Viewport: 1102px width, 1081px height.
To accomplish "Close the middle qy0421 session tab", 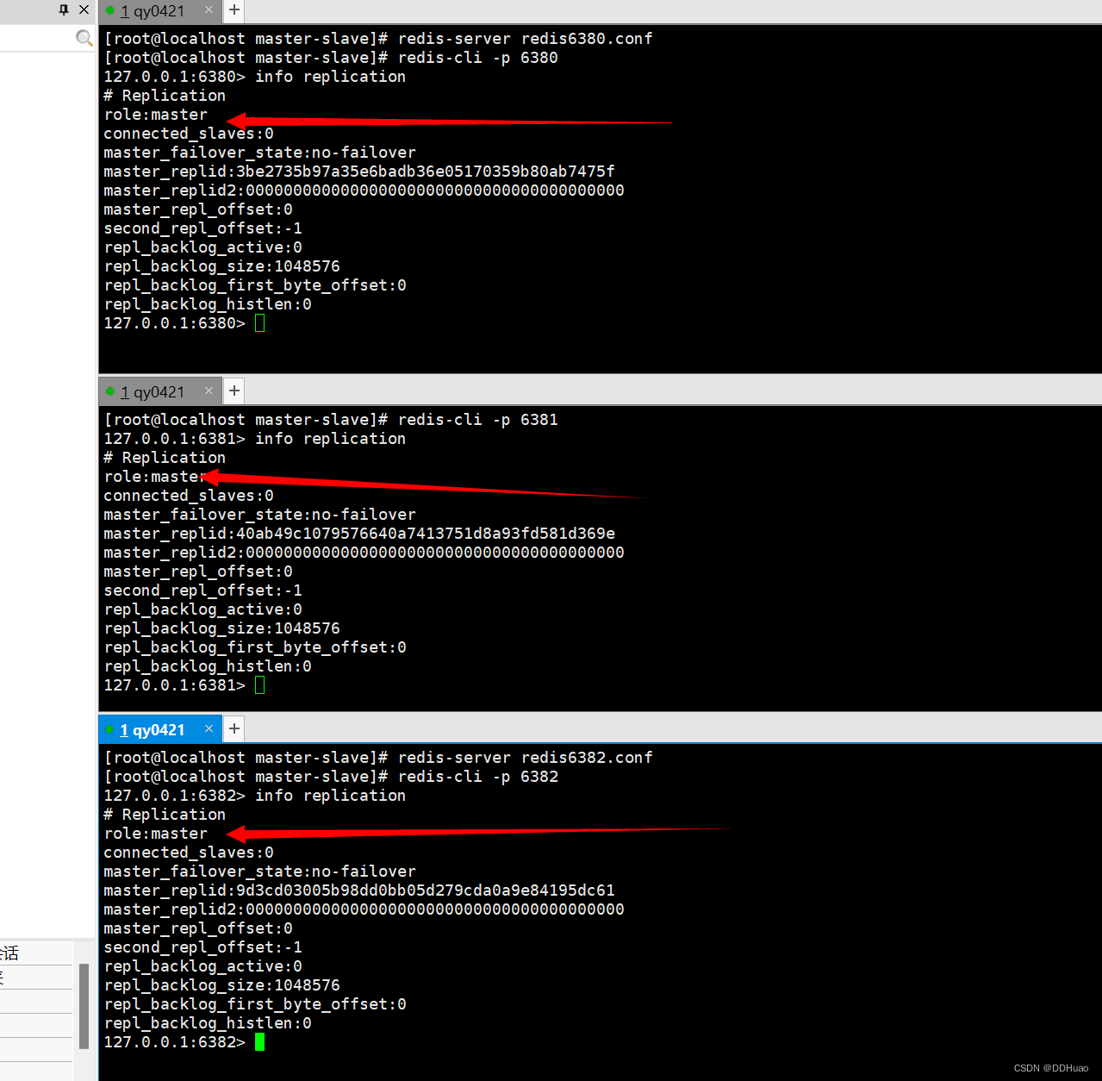I will [x=209, y=390].
